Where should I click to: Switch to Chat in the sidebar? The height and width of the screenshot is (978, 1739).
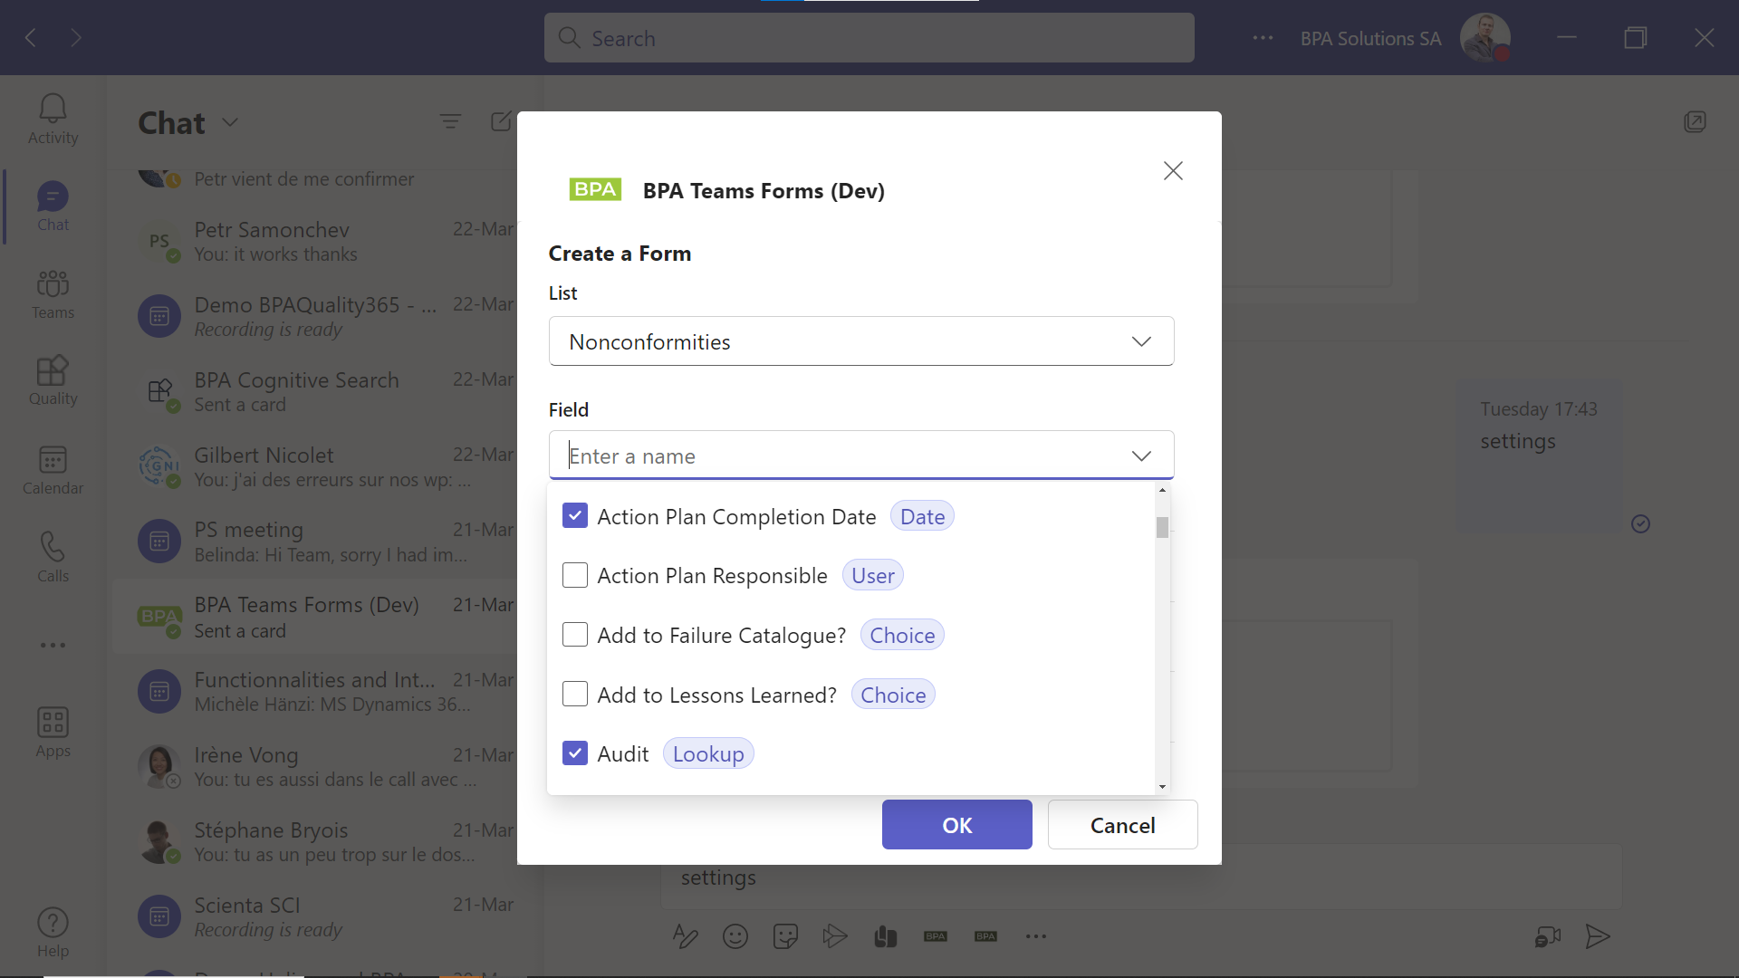pos(53,207)
